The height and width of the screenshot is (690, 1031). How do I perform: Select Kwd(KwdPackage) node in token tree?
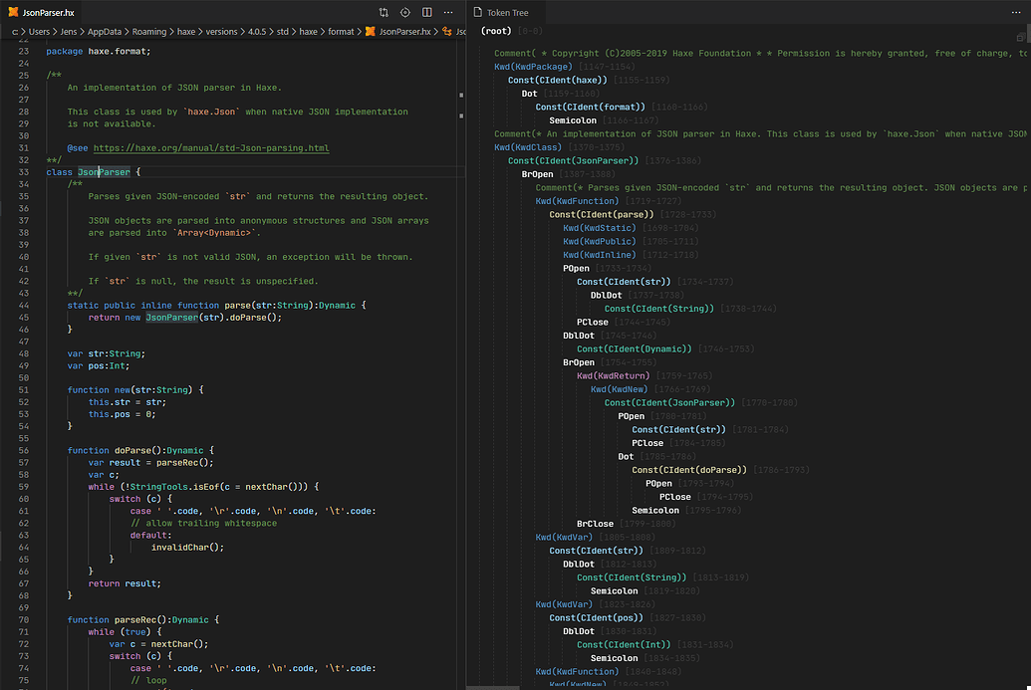(533, 67)
